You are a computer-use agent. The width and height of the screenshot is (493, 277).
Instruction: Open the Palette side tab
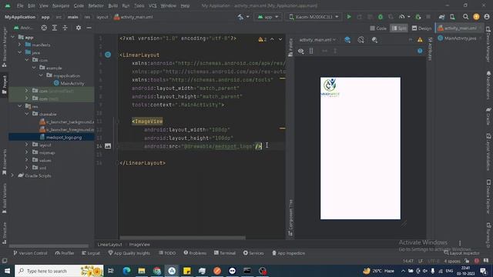tap(290, 48)
